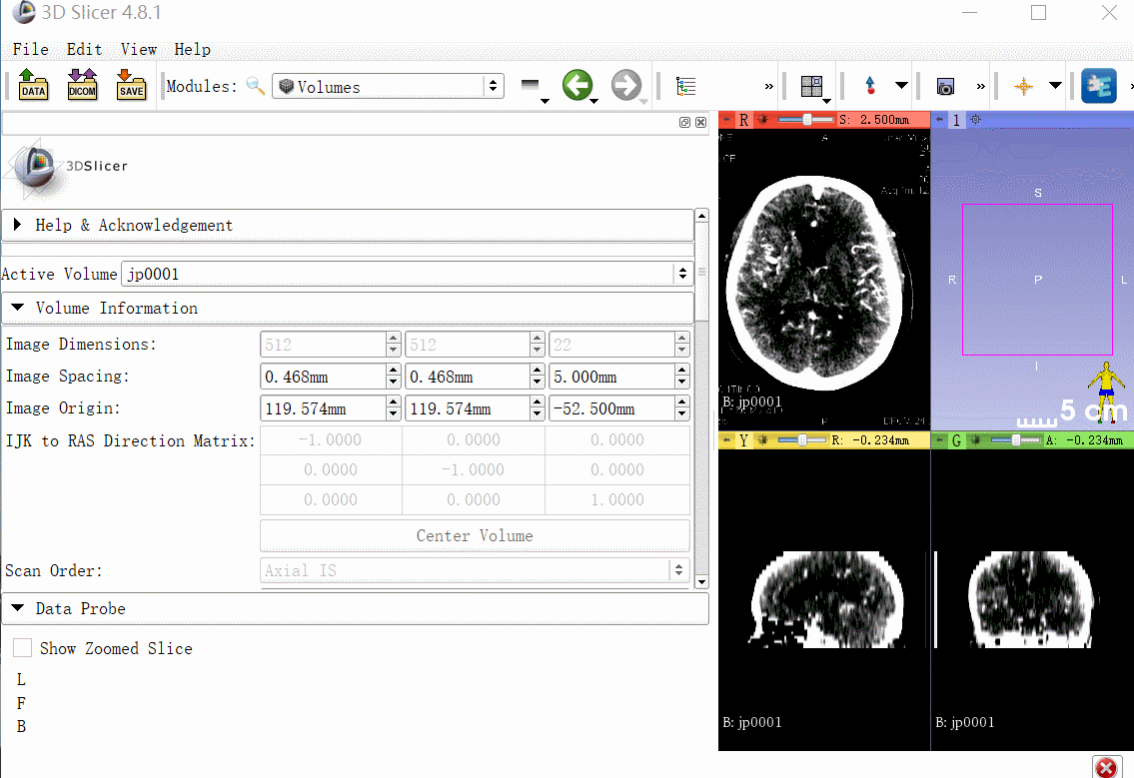Click the green slice G label button

(x=956, y=439)
